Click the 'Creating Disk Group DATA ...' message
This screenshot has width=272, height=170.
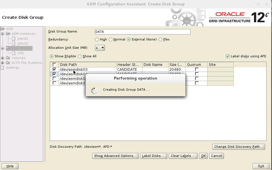(126, 90)
